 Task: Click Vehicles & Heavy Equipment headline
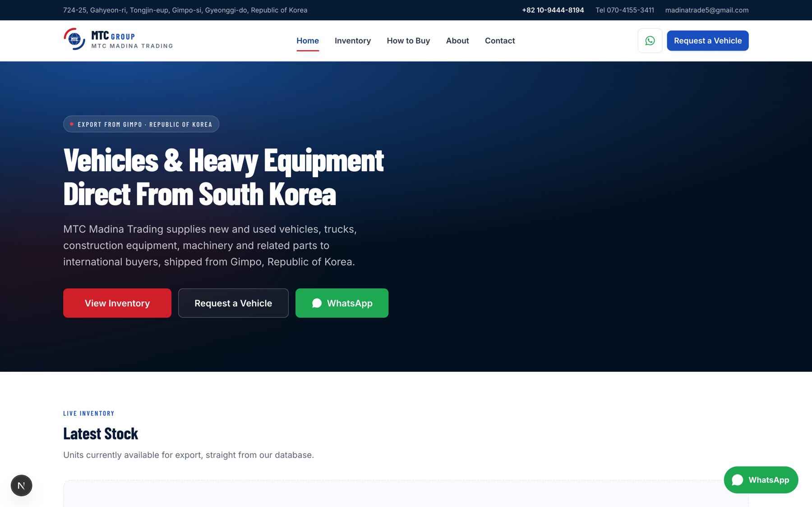click(223, 177)
